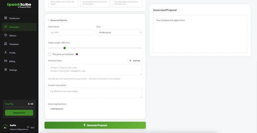Select the Generator menu item

[x=19, y=27]
